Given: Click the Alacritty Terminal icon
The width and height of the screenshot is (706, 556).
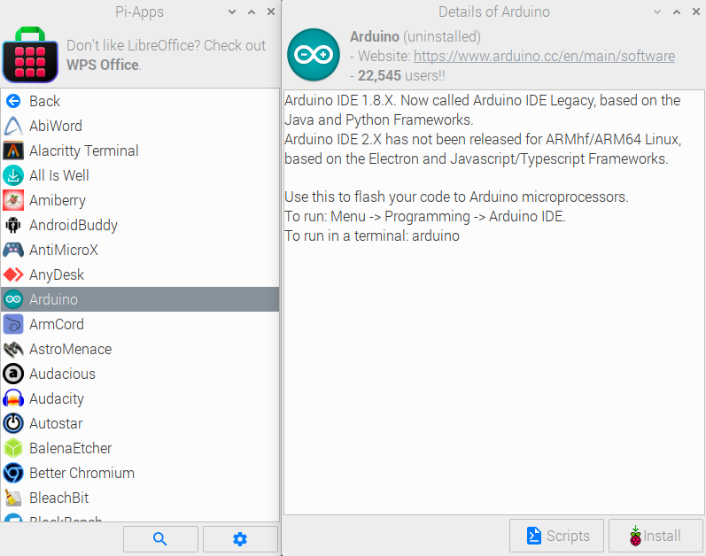Looking at the screenshot, I should (x=13, y=151).
